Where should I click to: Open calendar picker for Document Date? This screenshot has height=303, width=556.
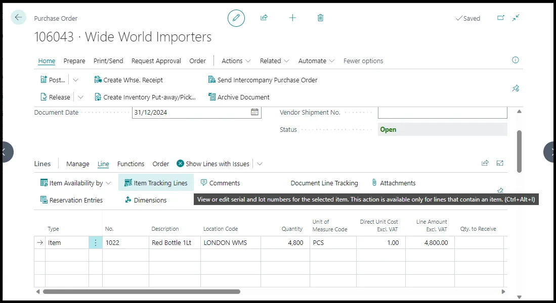(254, 112)
